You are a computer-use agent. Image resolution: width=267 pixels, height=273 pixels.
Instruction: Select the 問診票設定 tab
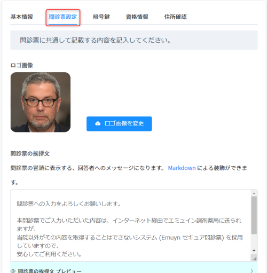tap(63, 17)
